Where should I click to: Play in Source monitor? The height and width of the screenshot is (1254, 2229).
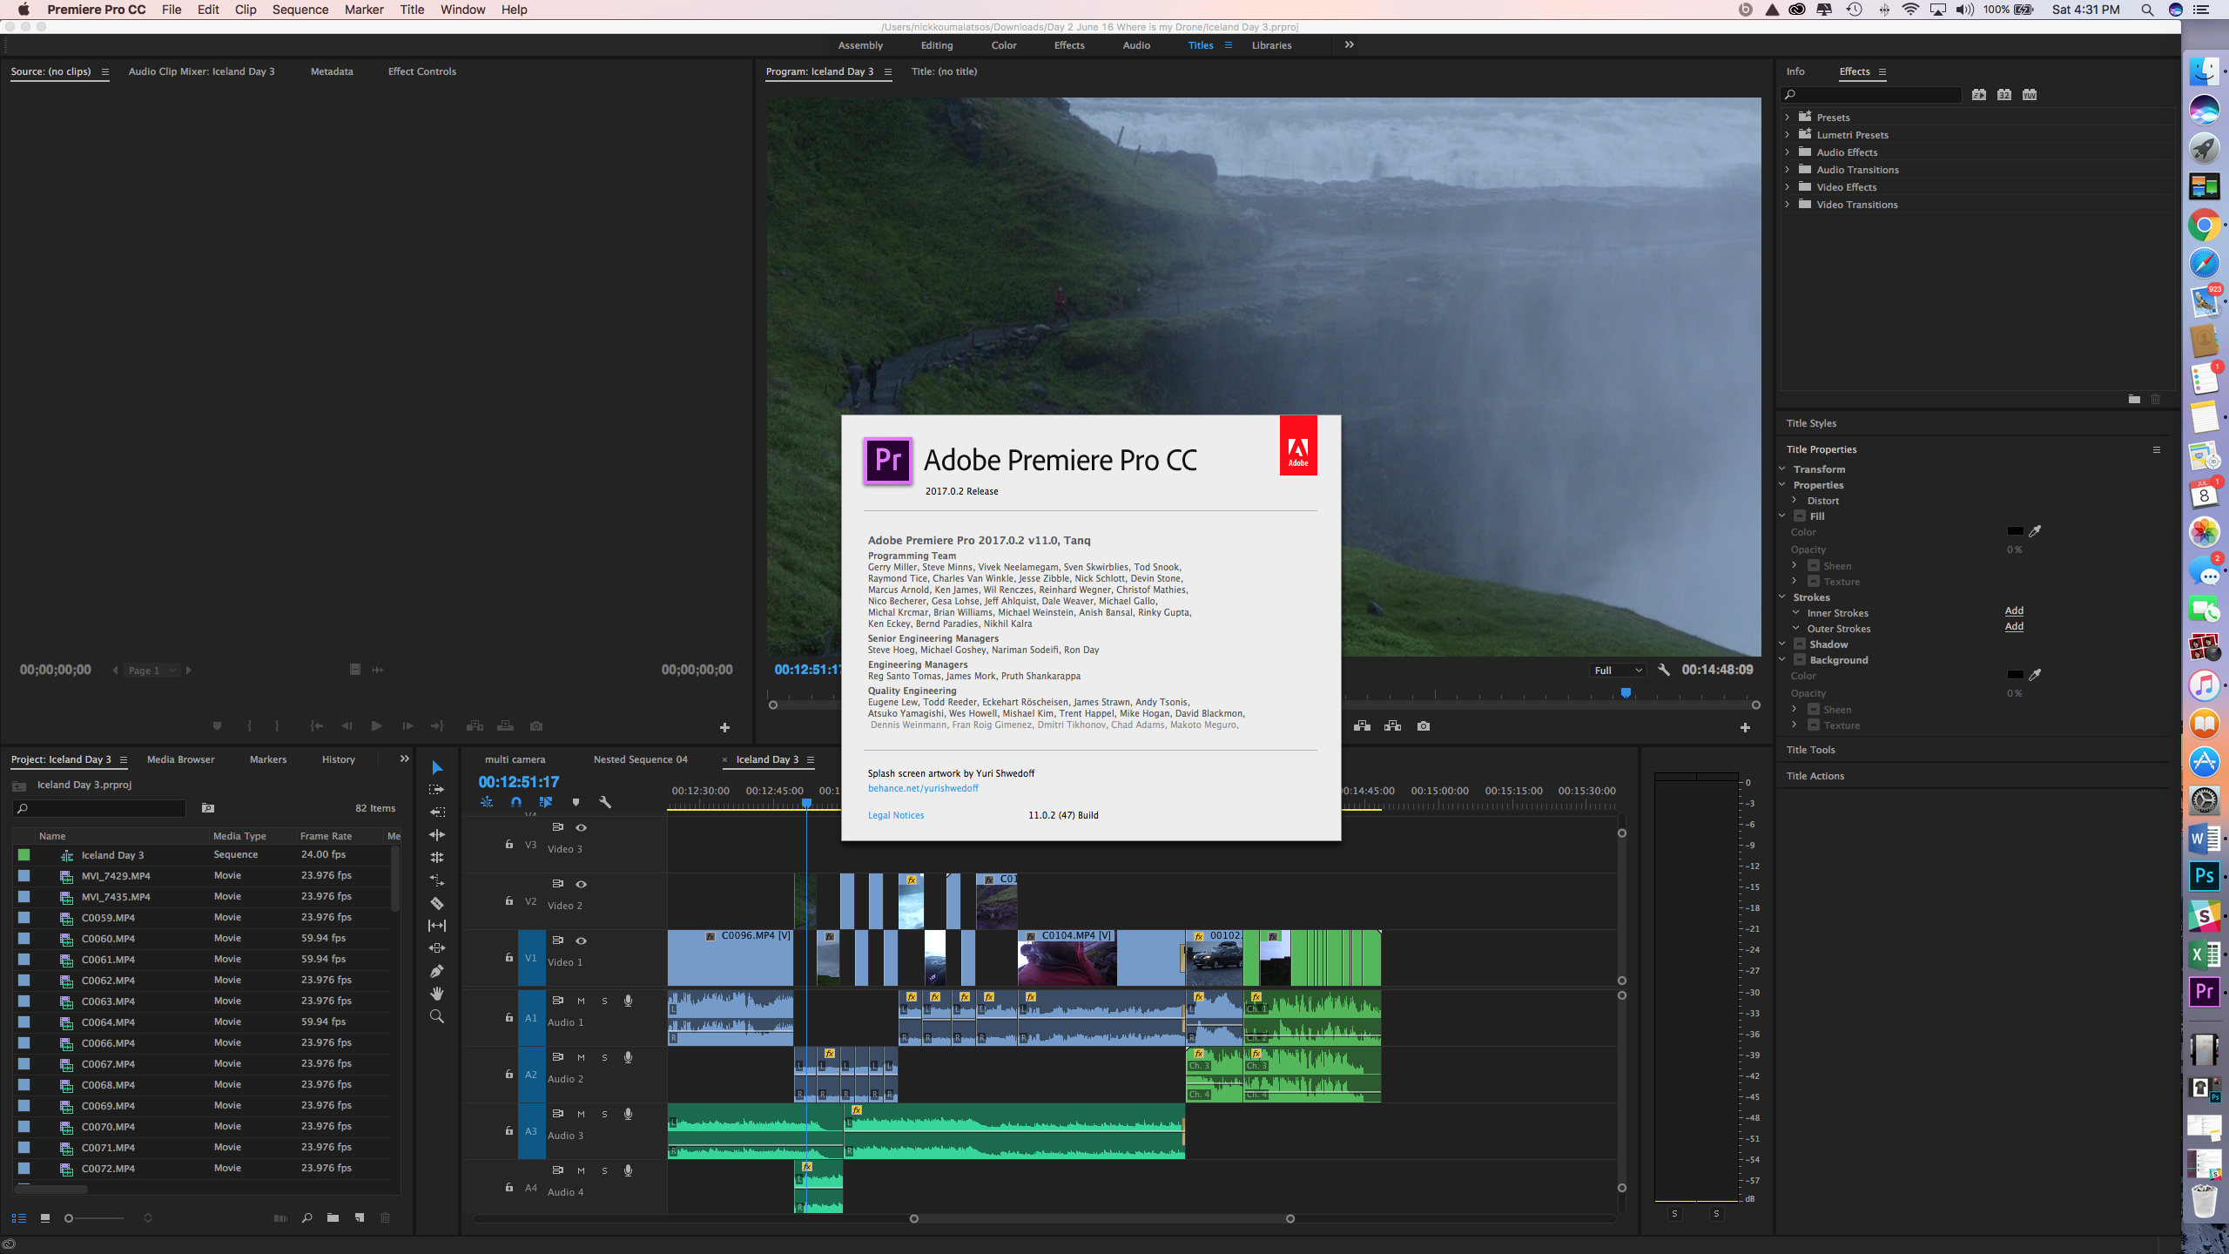tap(376, 725)
